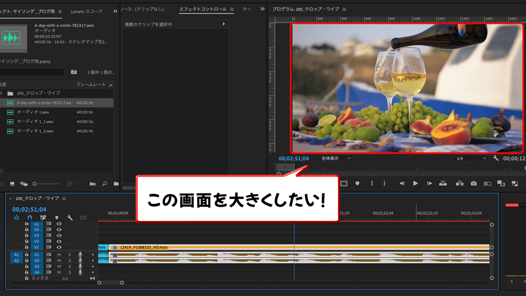Select オーディオ 1_1.wav in project list
The width and height of the screenshot is (526, 296).
tap(35, 121)
